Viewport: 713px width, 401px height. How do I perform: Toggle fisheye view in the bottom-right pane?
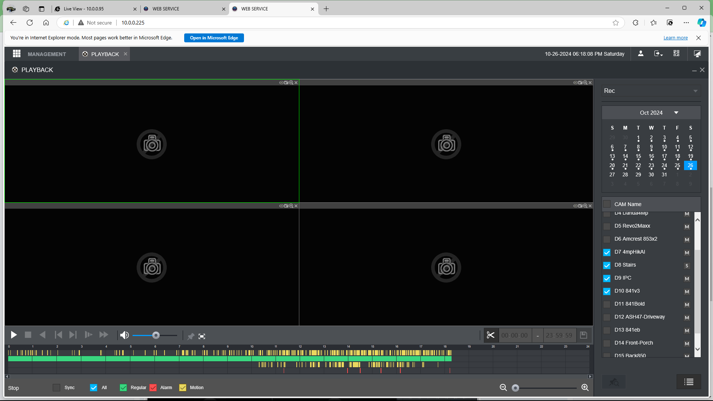coord(575,206)
